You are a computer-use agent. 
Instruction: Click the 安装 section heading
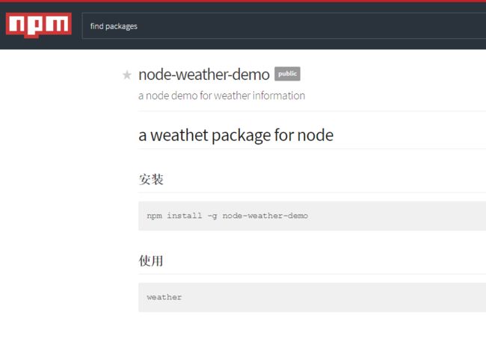tap(151, 180)
